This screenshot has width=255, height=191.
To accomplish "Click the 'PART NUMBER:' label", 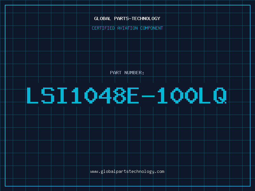I will click(x=127, y=73).
